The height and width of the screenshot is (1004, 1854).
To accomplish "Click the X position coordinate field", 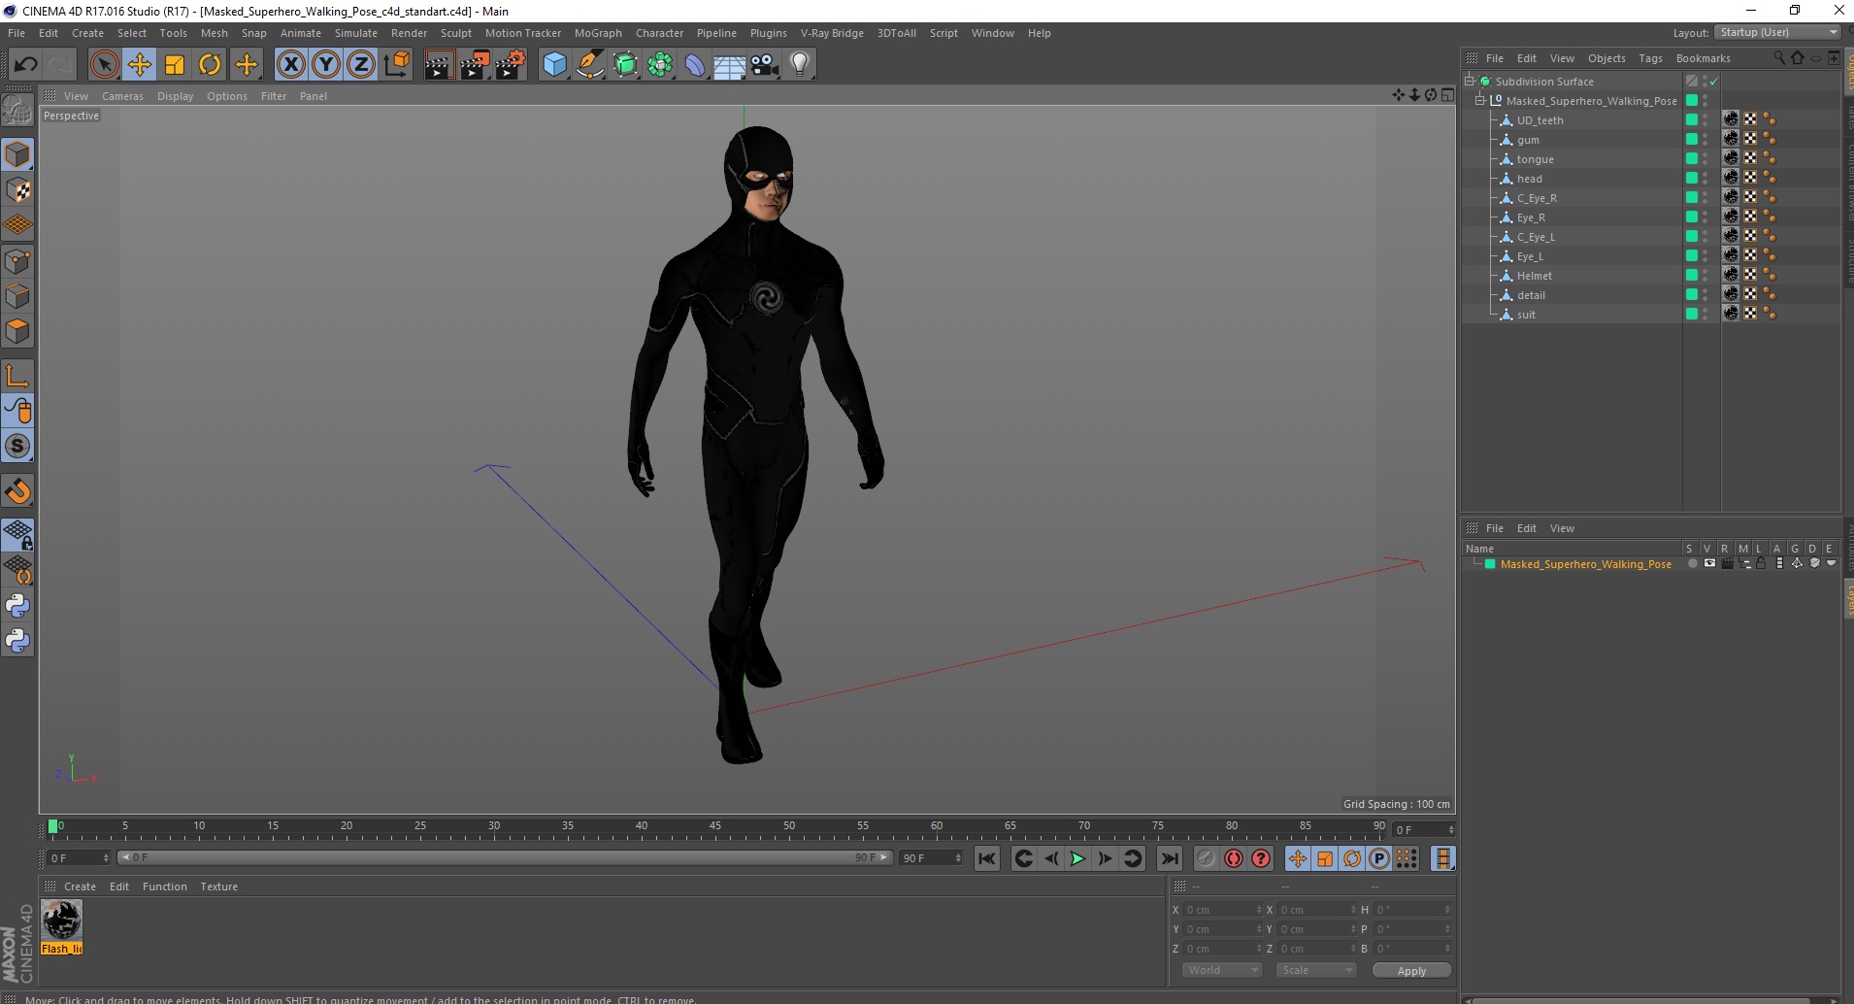I will click(1223, 910).
